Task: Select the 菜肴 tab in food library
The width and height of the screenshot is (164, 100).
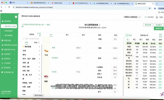Action: [27, 42]
